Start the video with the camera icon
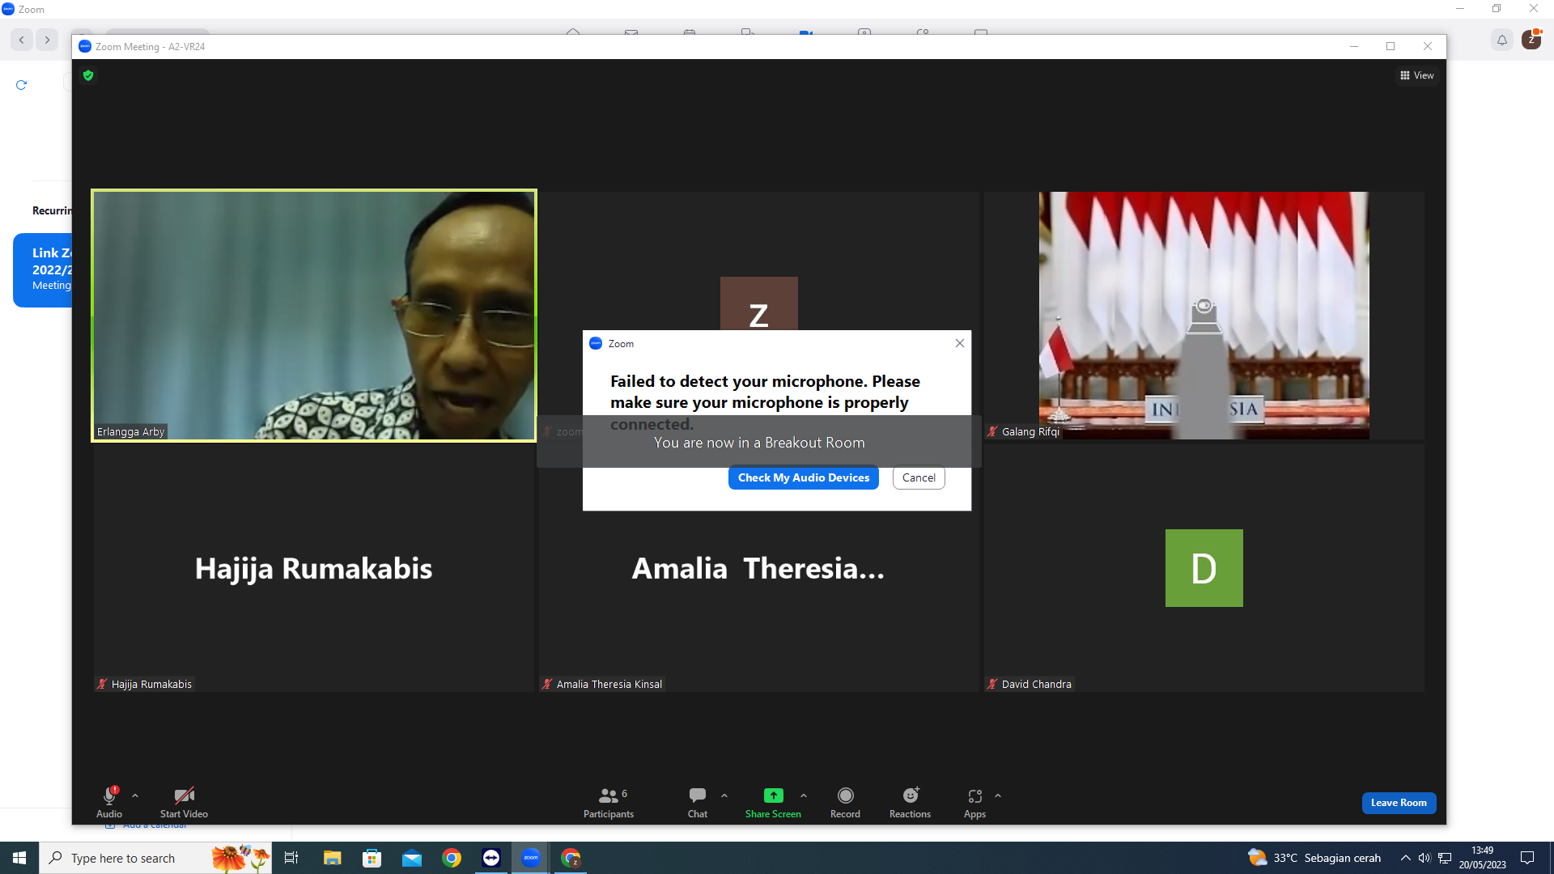The image size is (1554, 874). [x=184, y=796]
